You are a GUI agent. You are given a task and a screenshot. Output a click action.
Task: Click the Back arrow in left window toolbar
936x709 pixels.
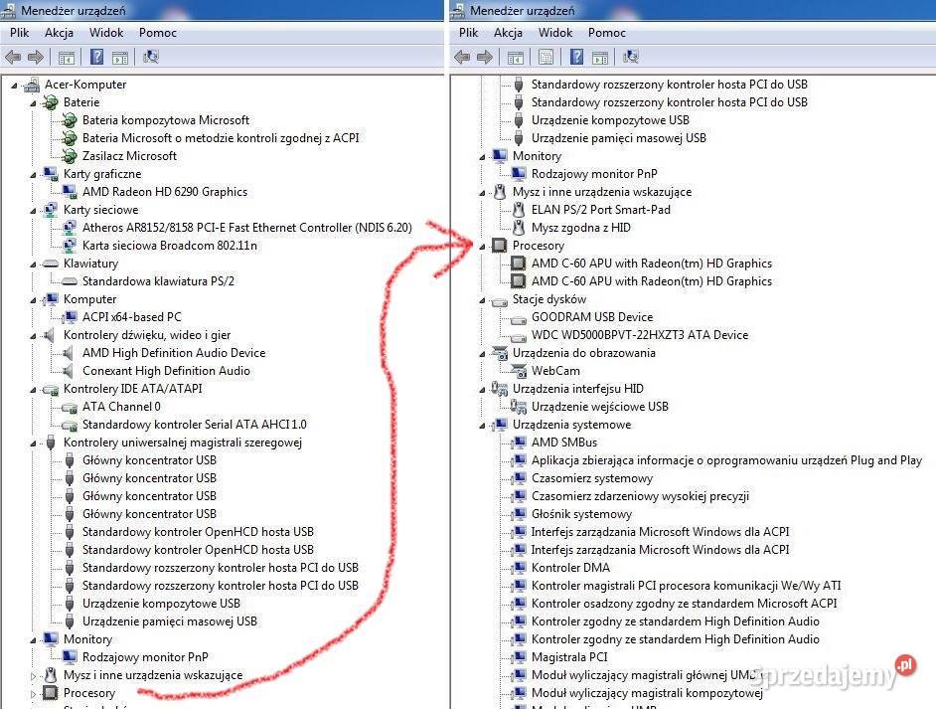pyautogui.click(x=14, y=58)
